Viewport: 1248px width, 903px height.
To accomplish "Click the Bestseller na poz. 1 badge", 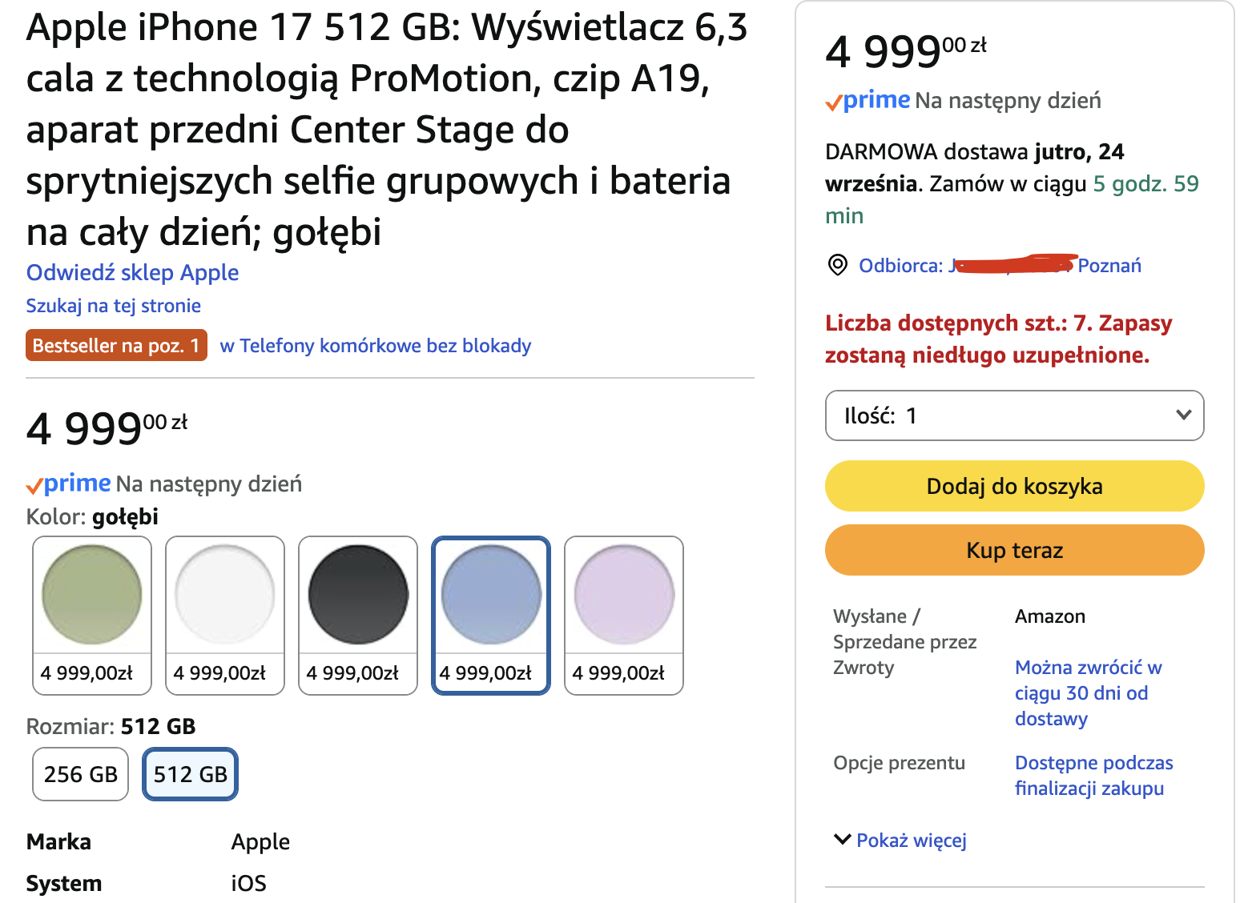I will (x=116, y=345).
